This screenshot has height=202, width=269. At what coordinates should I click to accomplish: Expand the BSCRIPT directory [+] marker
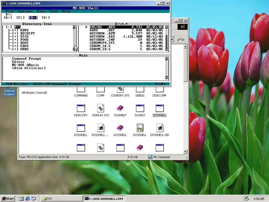[15, 33]
